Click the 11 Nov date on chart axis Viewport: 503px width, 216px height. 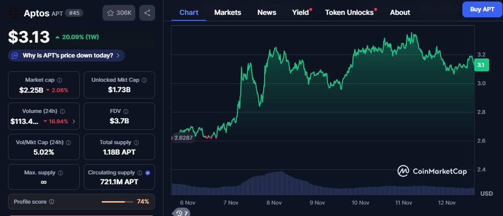pyautogui.click(x=403, y=203)
